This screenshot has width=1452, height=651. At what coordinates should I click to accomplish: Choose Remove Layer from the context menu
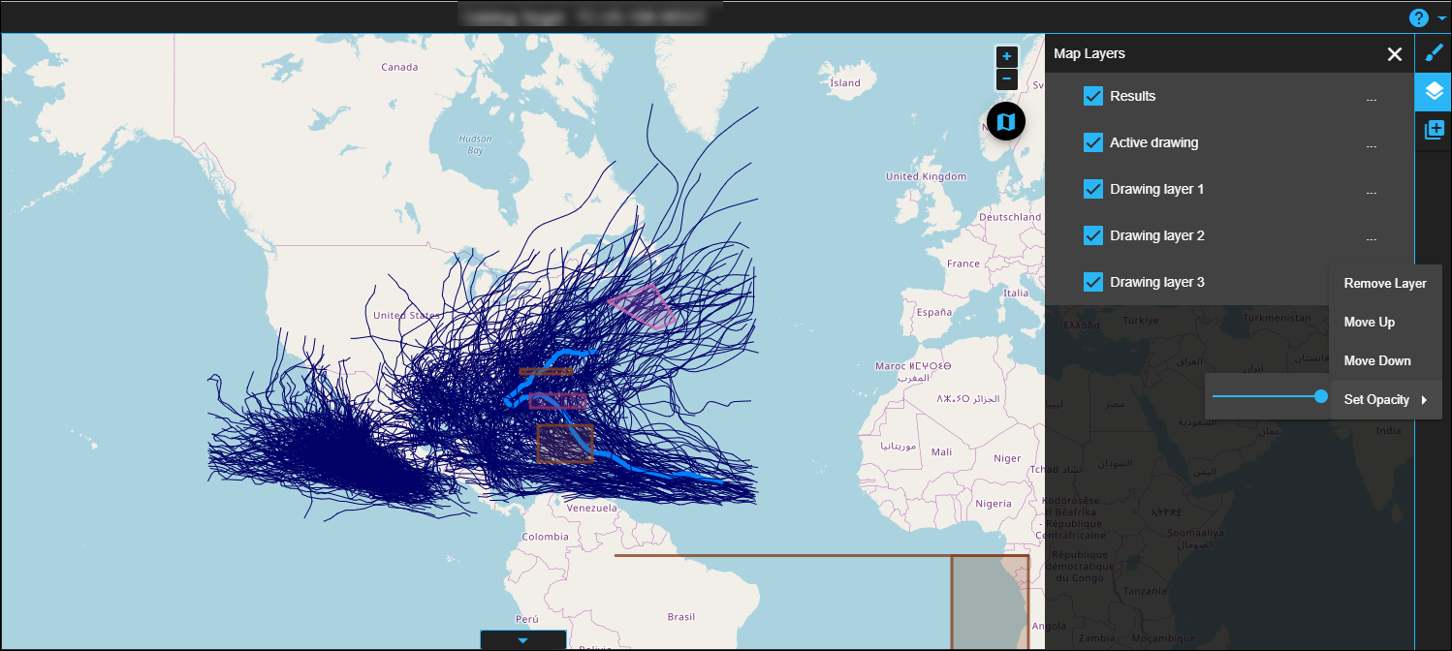click(1384, 284)
